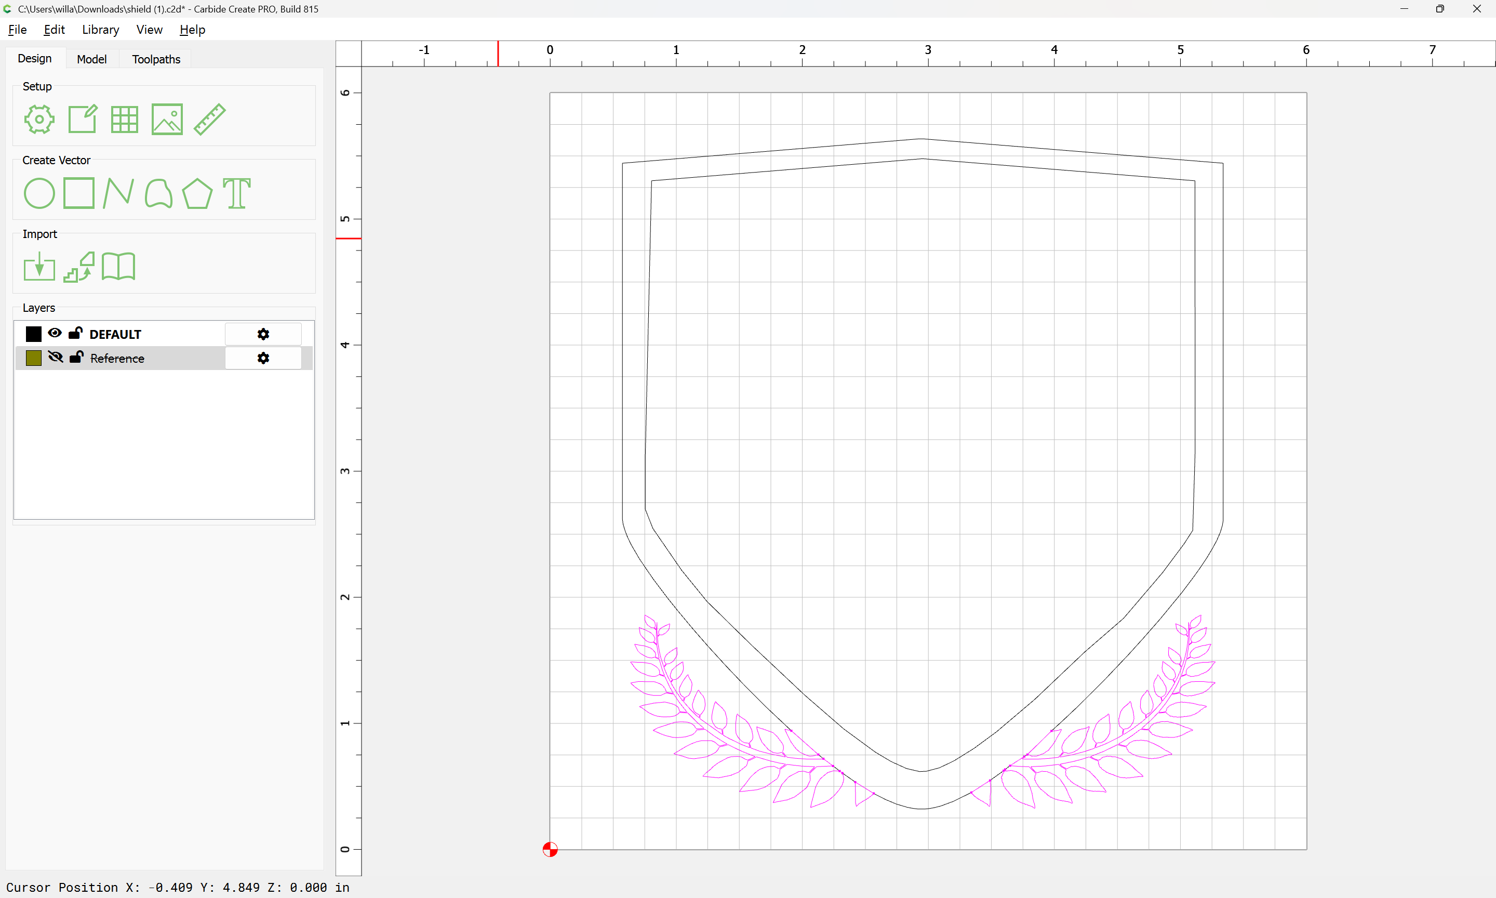Click the background image icon
Image resolution: width=1496 pixels, height=898 pixels.
pos(167,119)
